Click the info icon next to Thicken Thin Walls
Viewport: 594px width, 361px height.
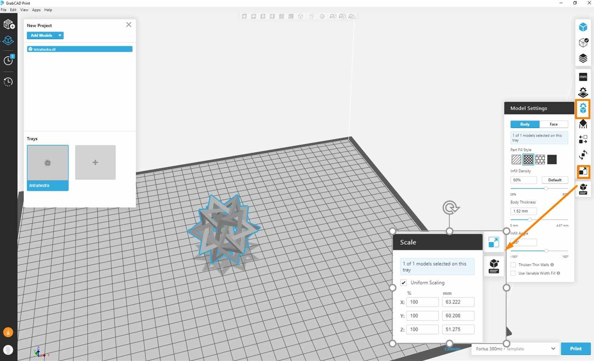552,265
